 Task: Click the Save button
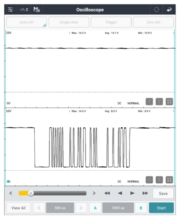click(x=163, y=193)
